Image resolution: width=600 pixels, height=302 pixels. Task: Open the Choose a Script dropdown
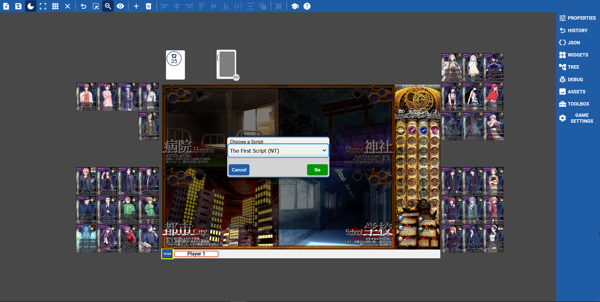tap(278, 151)
